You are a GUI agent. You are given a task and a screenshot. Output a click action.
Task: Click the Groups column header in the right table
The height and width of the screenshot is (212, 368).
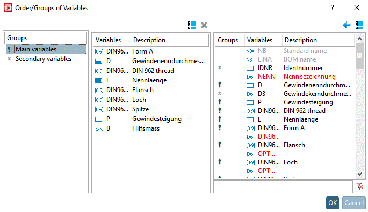(230, 40)
